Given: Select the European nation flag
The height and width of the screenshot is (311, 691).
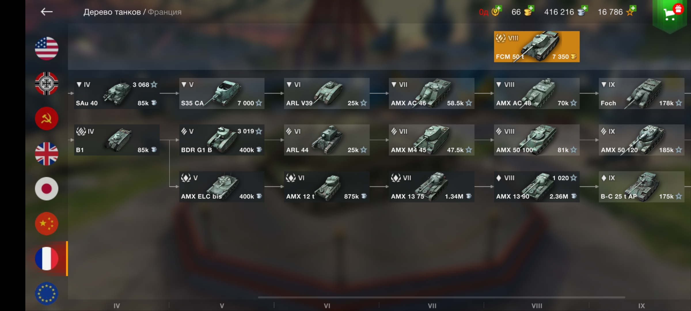Looking at the screenshot, I should (47, 293).
